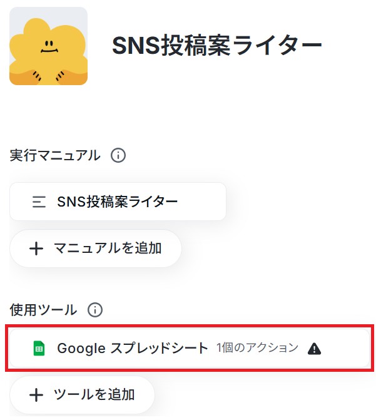Add a new manual with マニュアルを追加
The image size is (376, 420).
(x=96, y=248)
